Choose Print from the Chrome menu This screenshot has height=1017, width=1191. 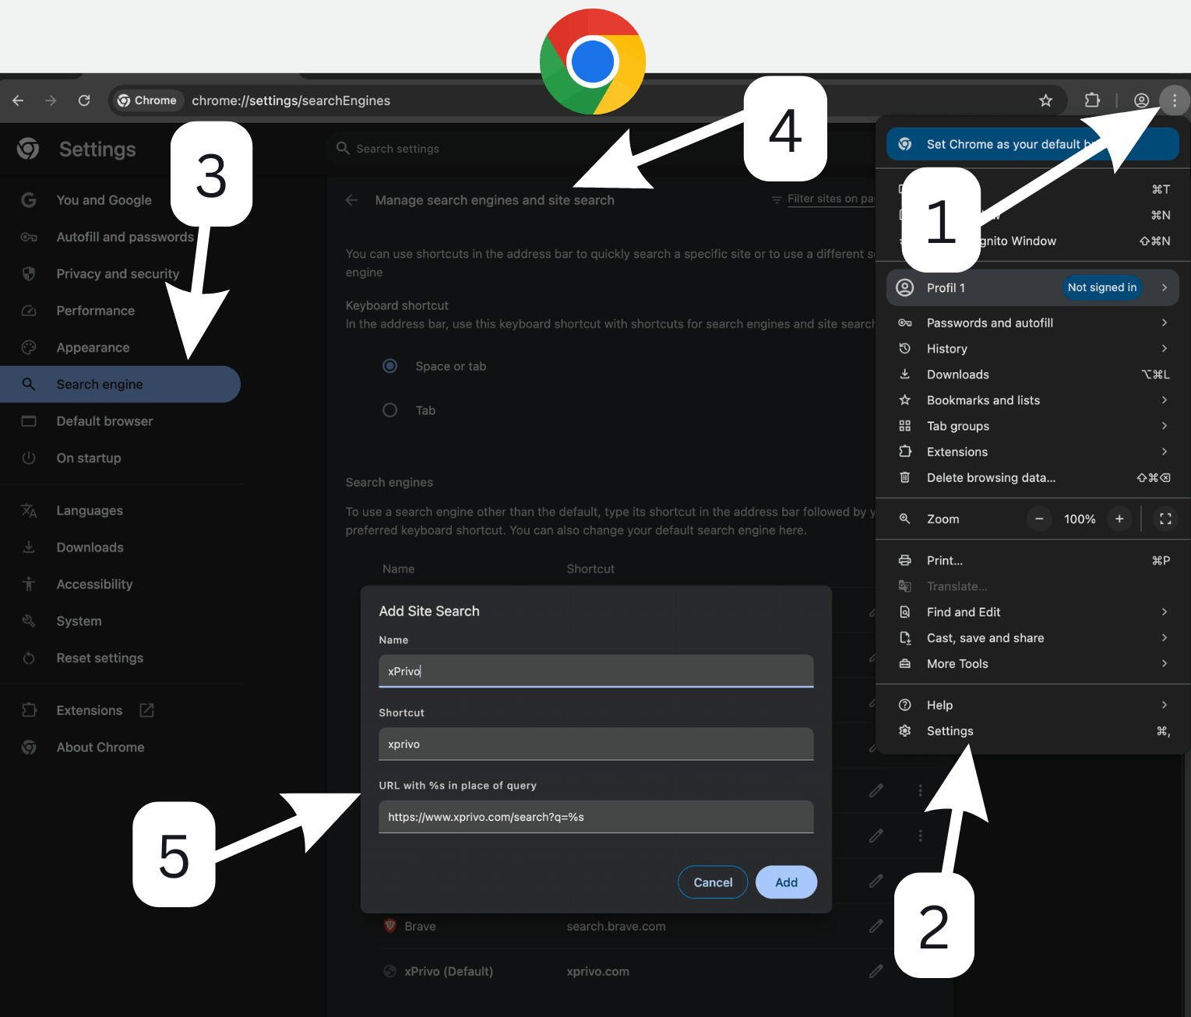point(1033,561)
